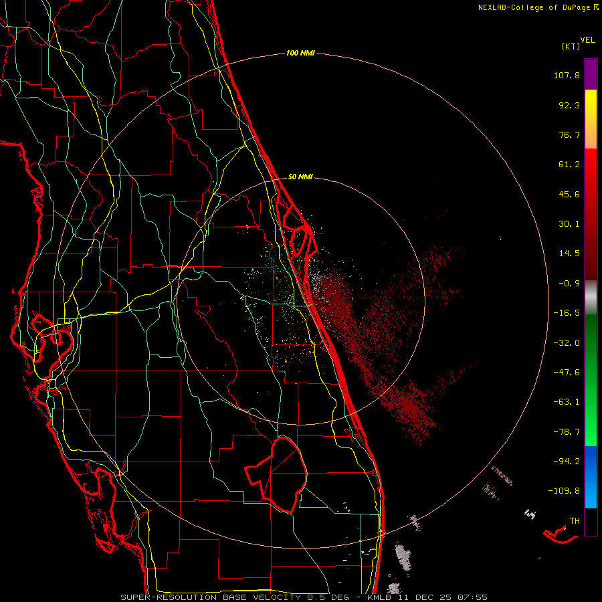602x602 pixels.
Task: Click the TH legend label
Action: coord(575,521)
